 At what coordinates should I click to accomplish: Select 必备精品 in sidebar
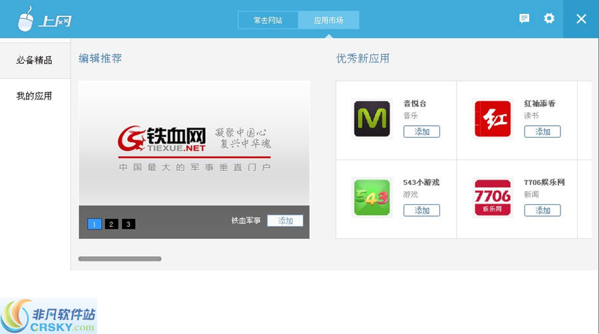point(35,61)
